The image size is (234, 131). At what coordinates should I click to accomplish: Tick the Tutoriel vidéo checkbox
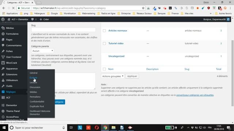pyautogui.click(x=104, y=43)
